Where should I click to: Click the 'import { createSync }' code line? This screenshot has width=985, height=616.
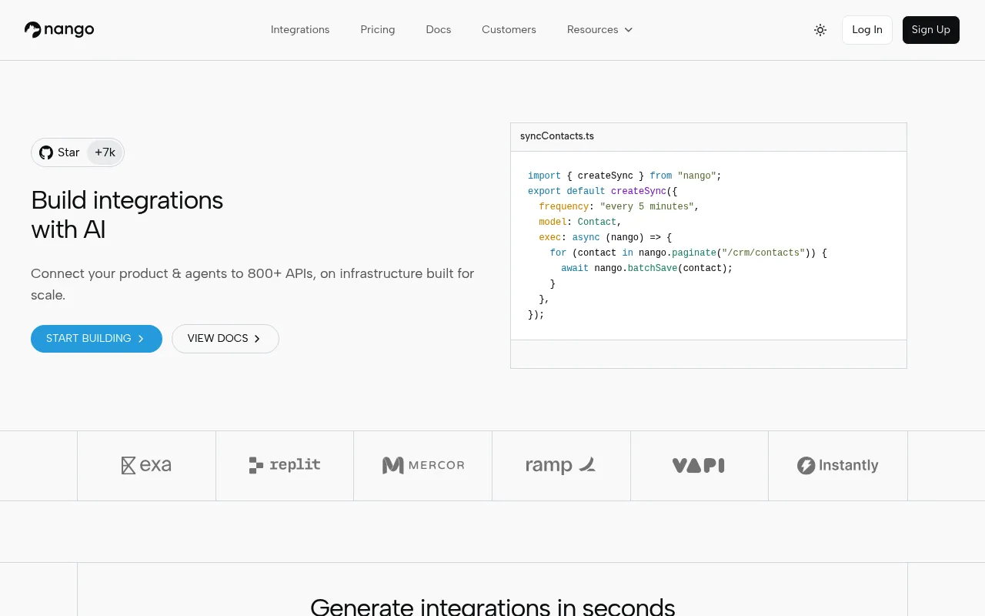tap(625, 176)
